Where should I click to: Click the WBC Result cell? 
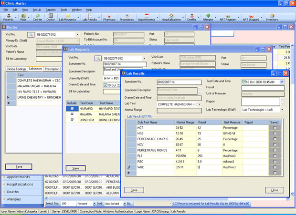coord(209,167)
